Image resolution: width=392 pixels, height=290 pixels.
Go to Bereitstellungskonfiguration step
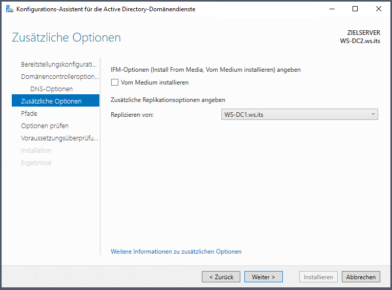(x=58, y=64)
